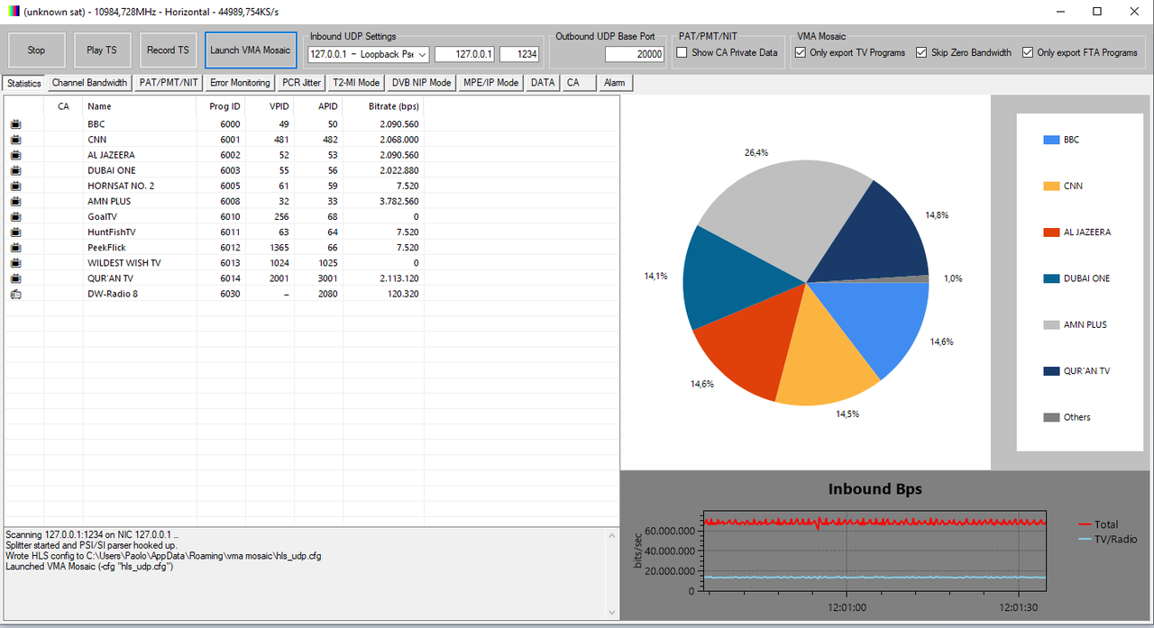Click the log panel scrollbar down arrow
Viewport: 1154px width, 628px height.
[613, 613]
